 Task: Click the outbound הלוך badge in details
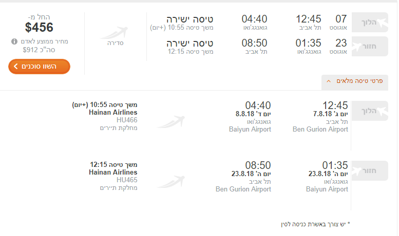pos(370,111)
